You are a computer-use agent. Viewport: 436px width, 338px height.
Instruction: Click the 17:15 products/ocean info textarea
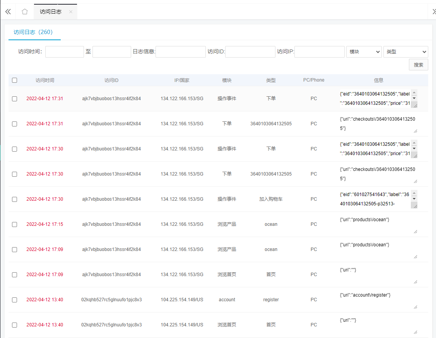(378, 224)
